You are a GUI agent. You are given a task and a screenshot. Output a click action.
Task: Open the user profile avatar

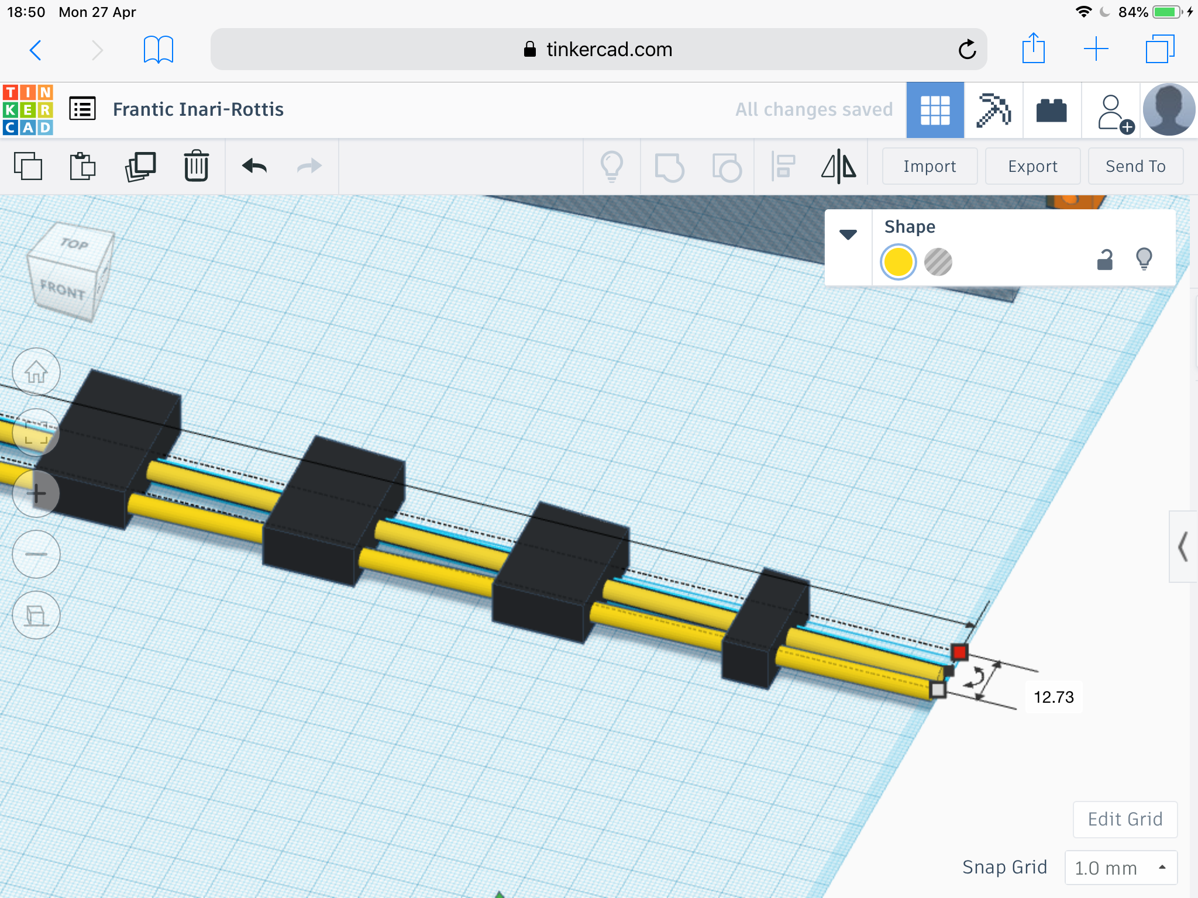1169,110
